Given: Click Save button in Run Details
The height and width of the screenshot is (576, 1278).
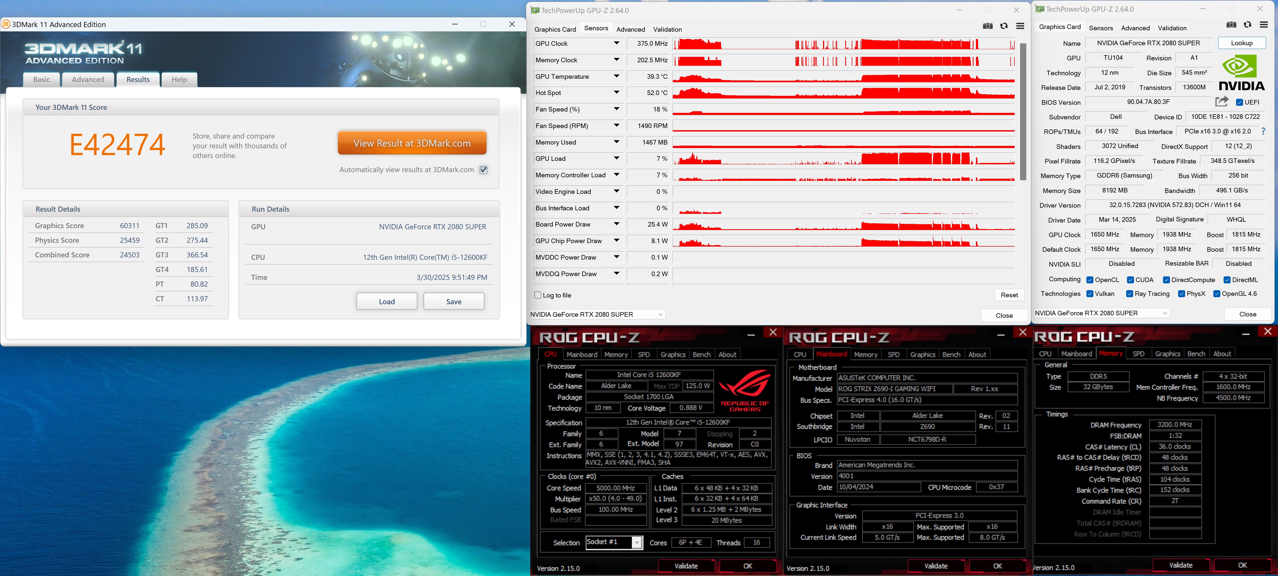Looking at the screenshot, I should (x=453, y=301).
